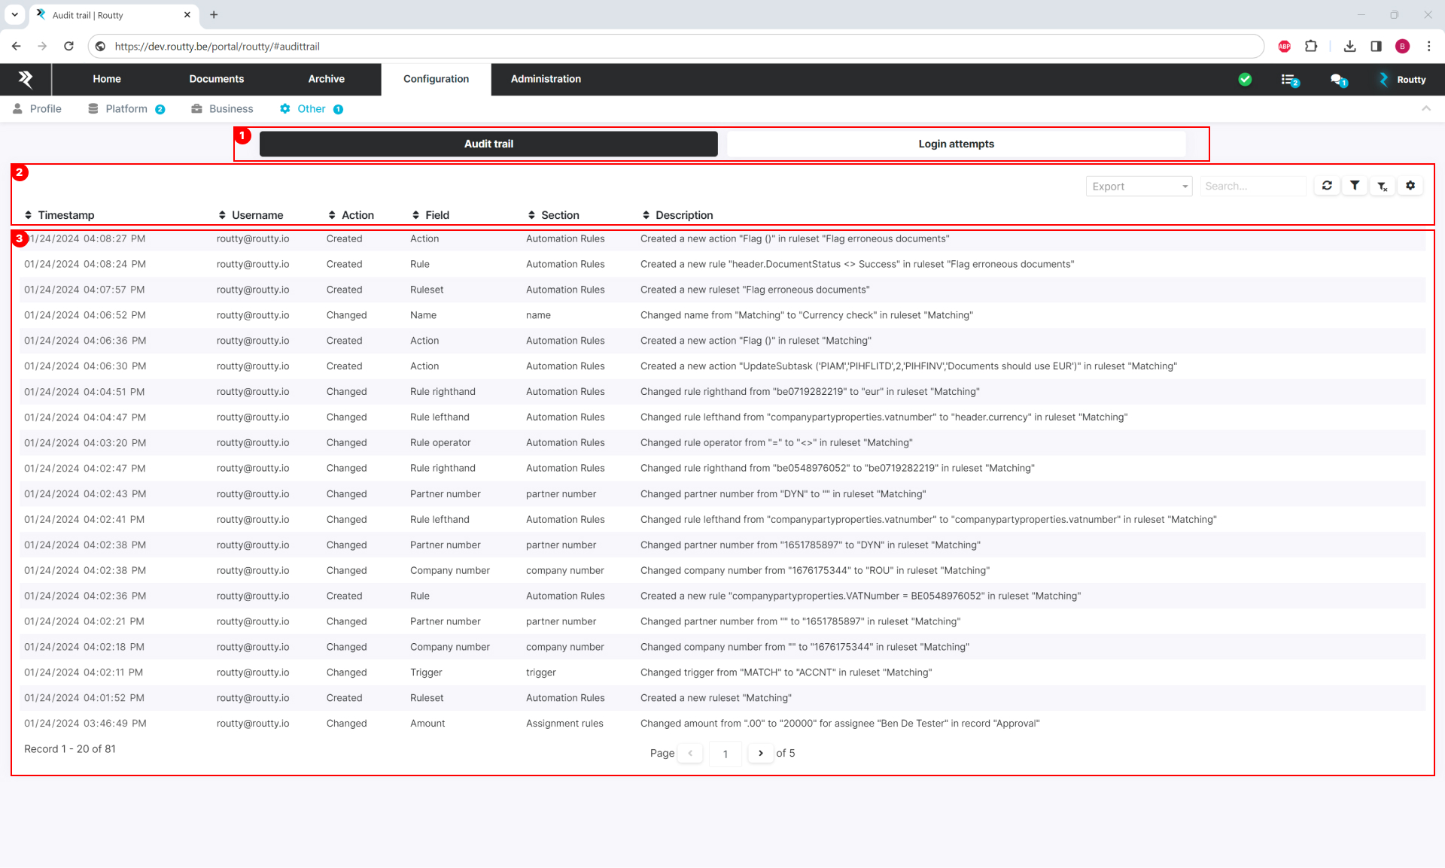Click the green status checkmark icon
Viewport: 1445px width, 868px height.
(x=1247, y=80)
